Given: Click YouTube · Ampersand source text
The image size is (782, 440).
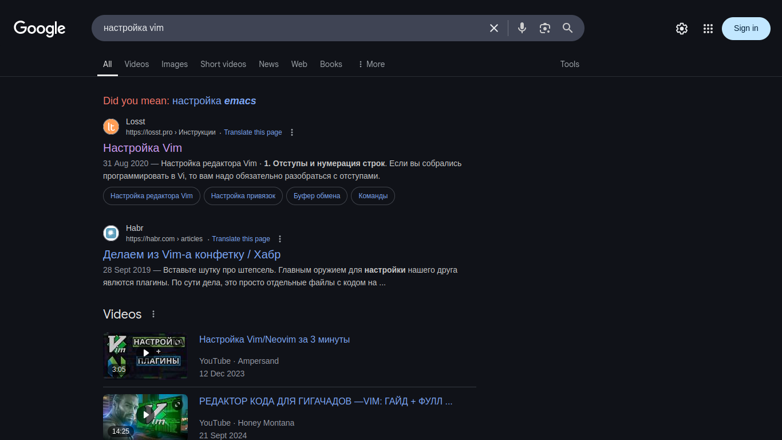Looking at the screenshot, I should (239, 361).
